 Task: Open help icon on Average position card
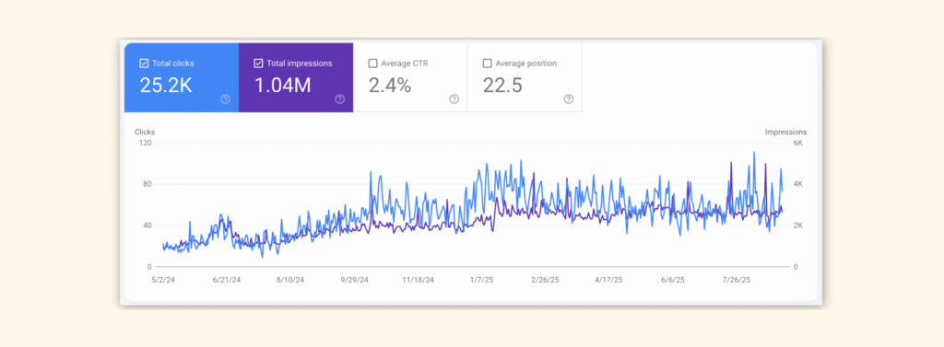(568, 99)
